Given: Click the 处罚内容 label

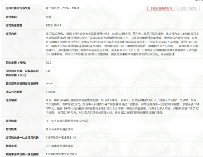Looking at the screenshot, I should pyautogui.click(x=11, y=34).
